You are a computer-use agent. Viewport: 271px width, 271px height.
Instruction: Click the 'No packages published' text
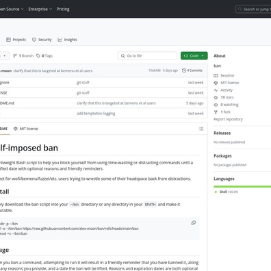coord(230,165)
